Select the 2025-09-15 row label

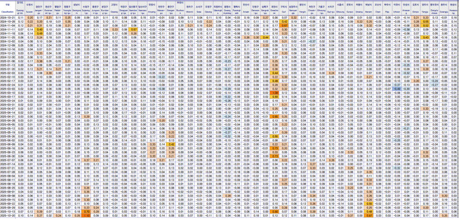8,200
